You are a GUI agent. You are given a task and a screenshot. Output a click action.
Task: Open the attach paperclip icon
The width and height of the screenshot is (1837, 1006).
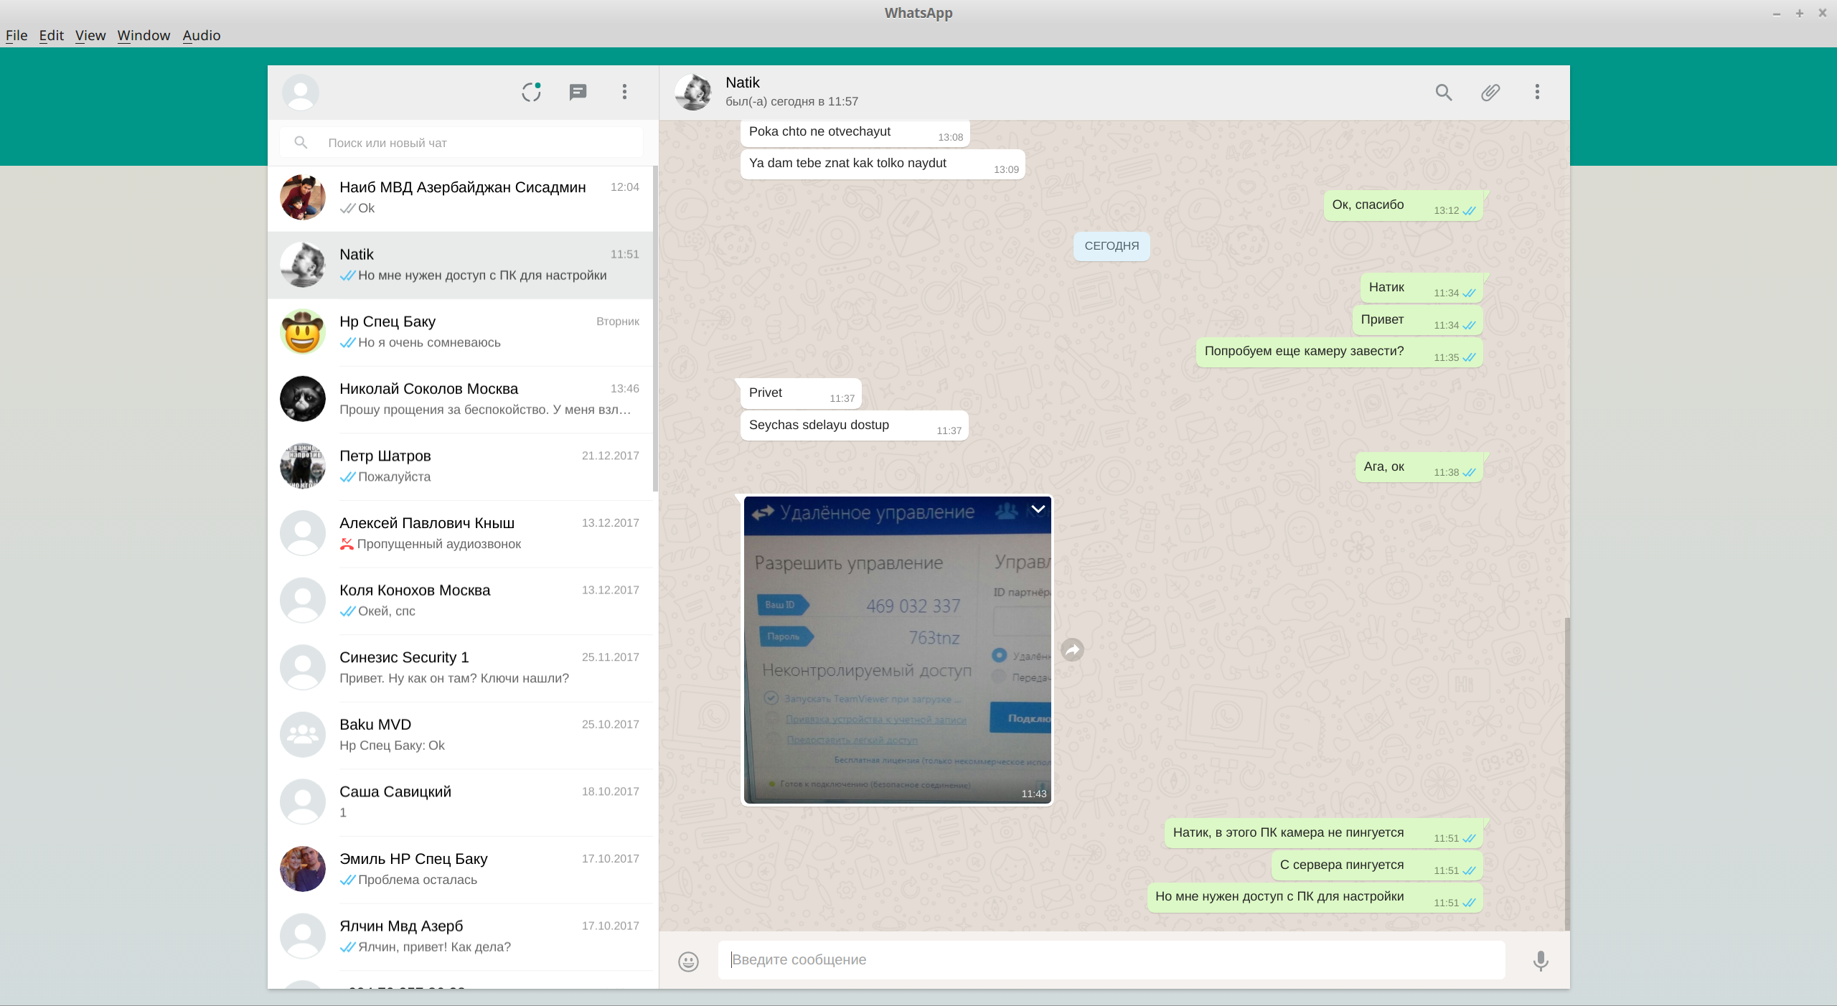tap(1490, 92)
